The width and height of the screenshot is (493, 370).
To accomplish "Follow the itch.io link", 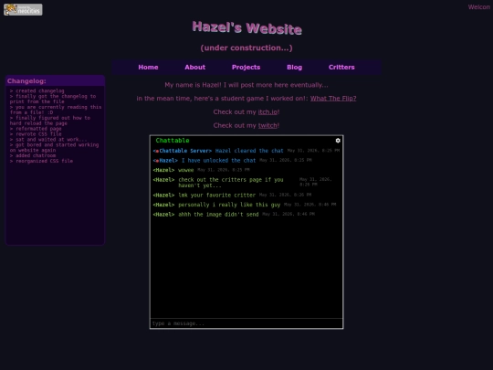I will pyautogui.click(x=267, y=112).
